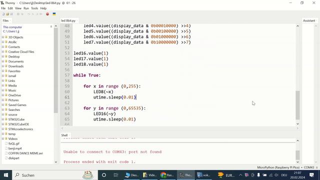This screenshot has width=320, height=180.
Task: Expand the Desktop folder node
Action: tap(3, 56)
